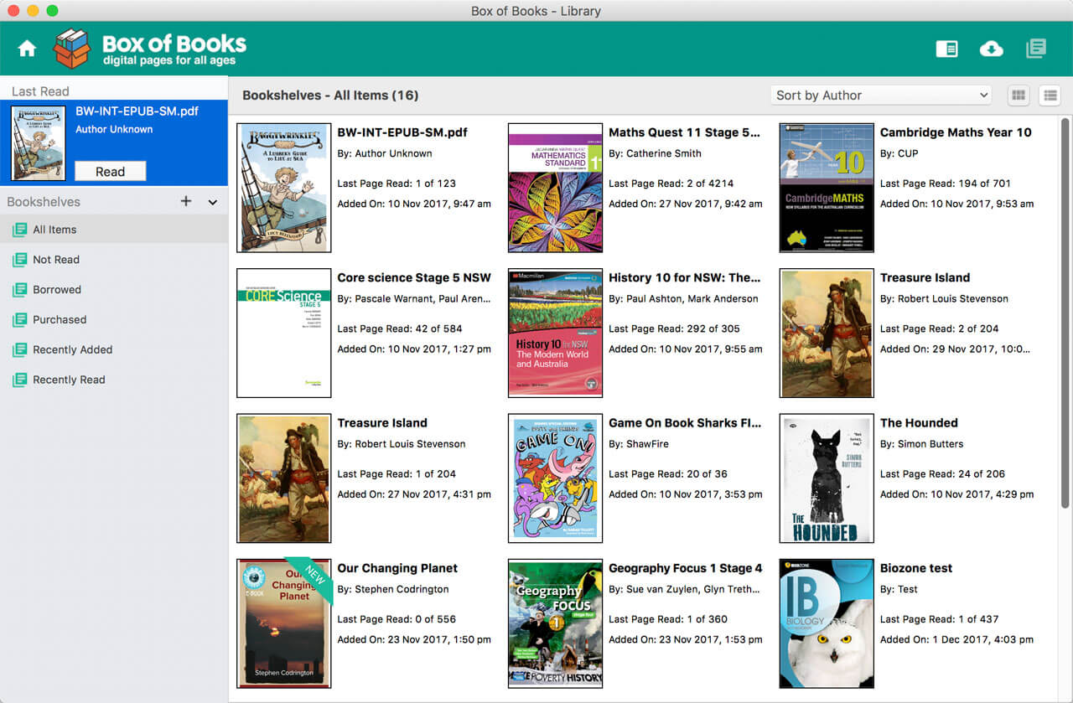Click the Not Read shelf icon
1073x703 pixels.
click(19, 260)
